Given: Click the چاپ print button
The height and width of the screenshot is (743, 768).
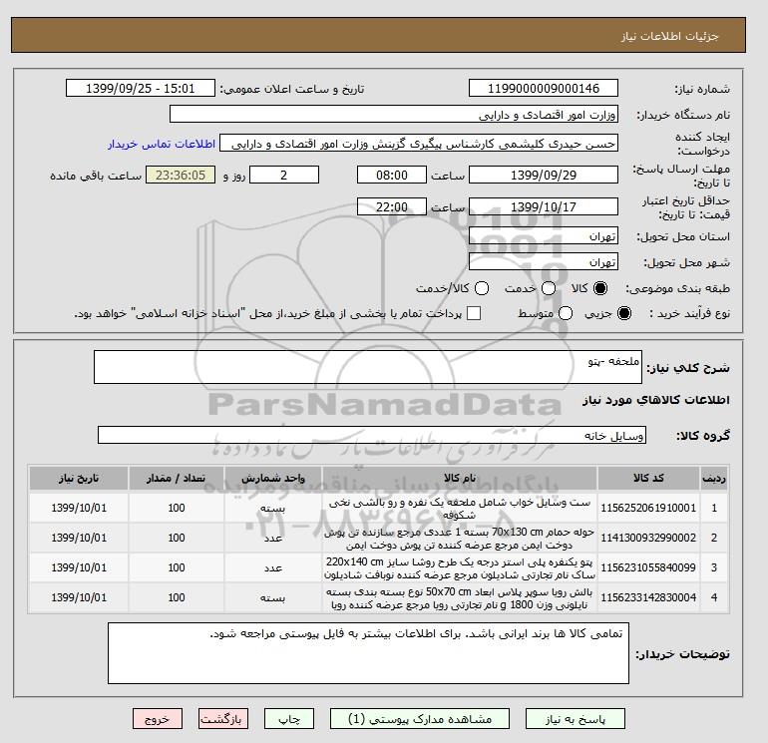Looking at the screenshot, I should [x=289, y=719].
